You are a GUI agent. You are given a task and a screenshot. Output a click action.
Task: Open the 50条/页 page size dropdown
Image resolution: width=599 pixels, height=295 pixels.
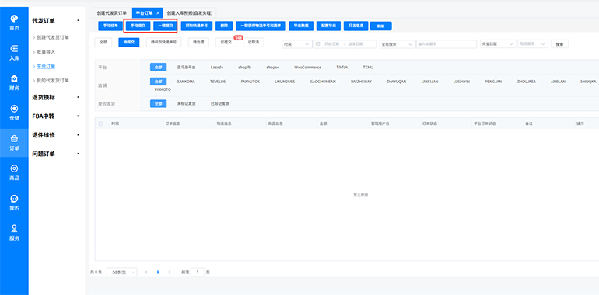(122, 272)
